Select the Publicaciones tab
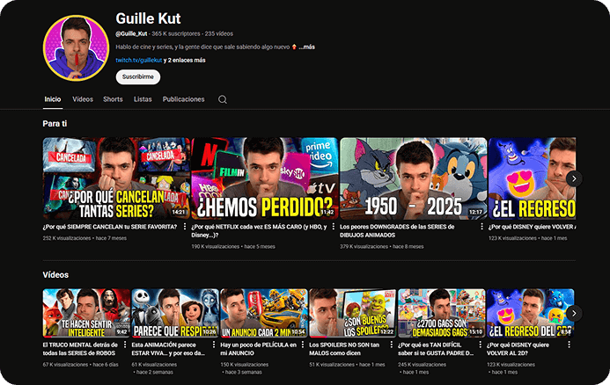 183,99
